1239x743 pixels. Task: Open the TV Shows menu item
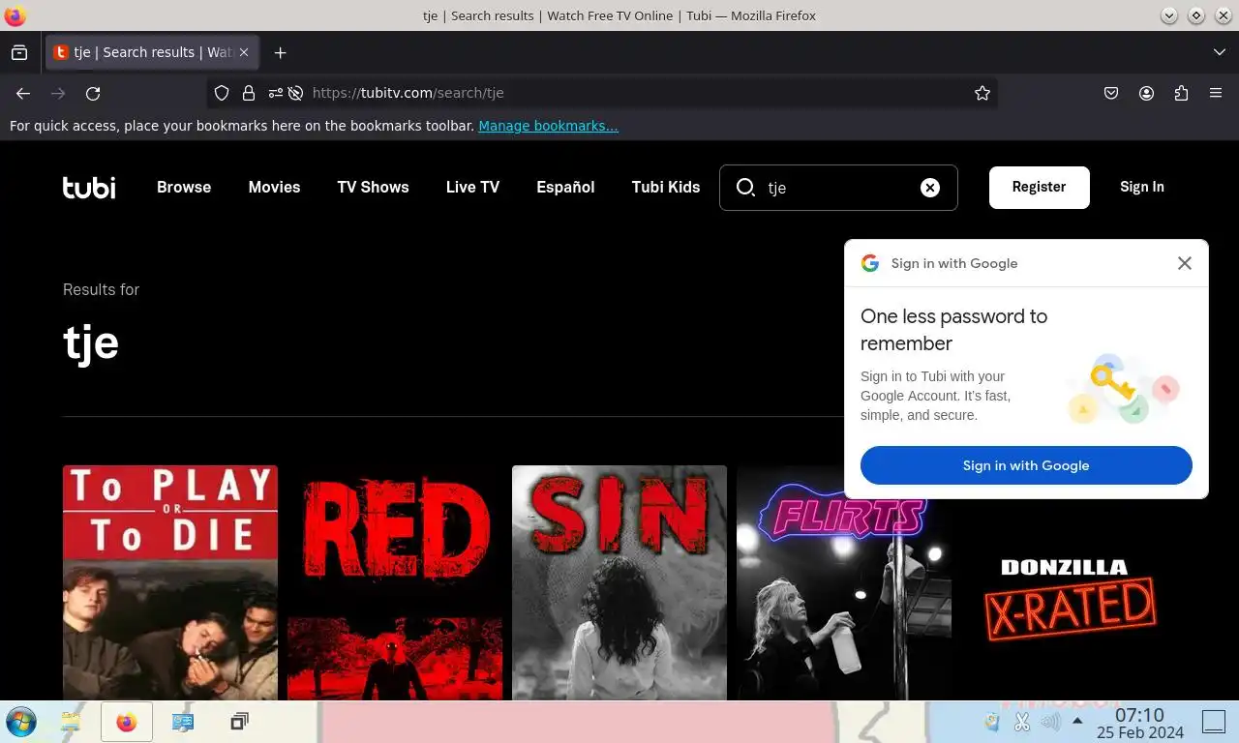[x=373, y=188]
